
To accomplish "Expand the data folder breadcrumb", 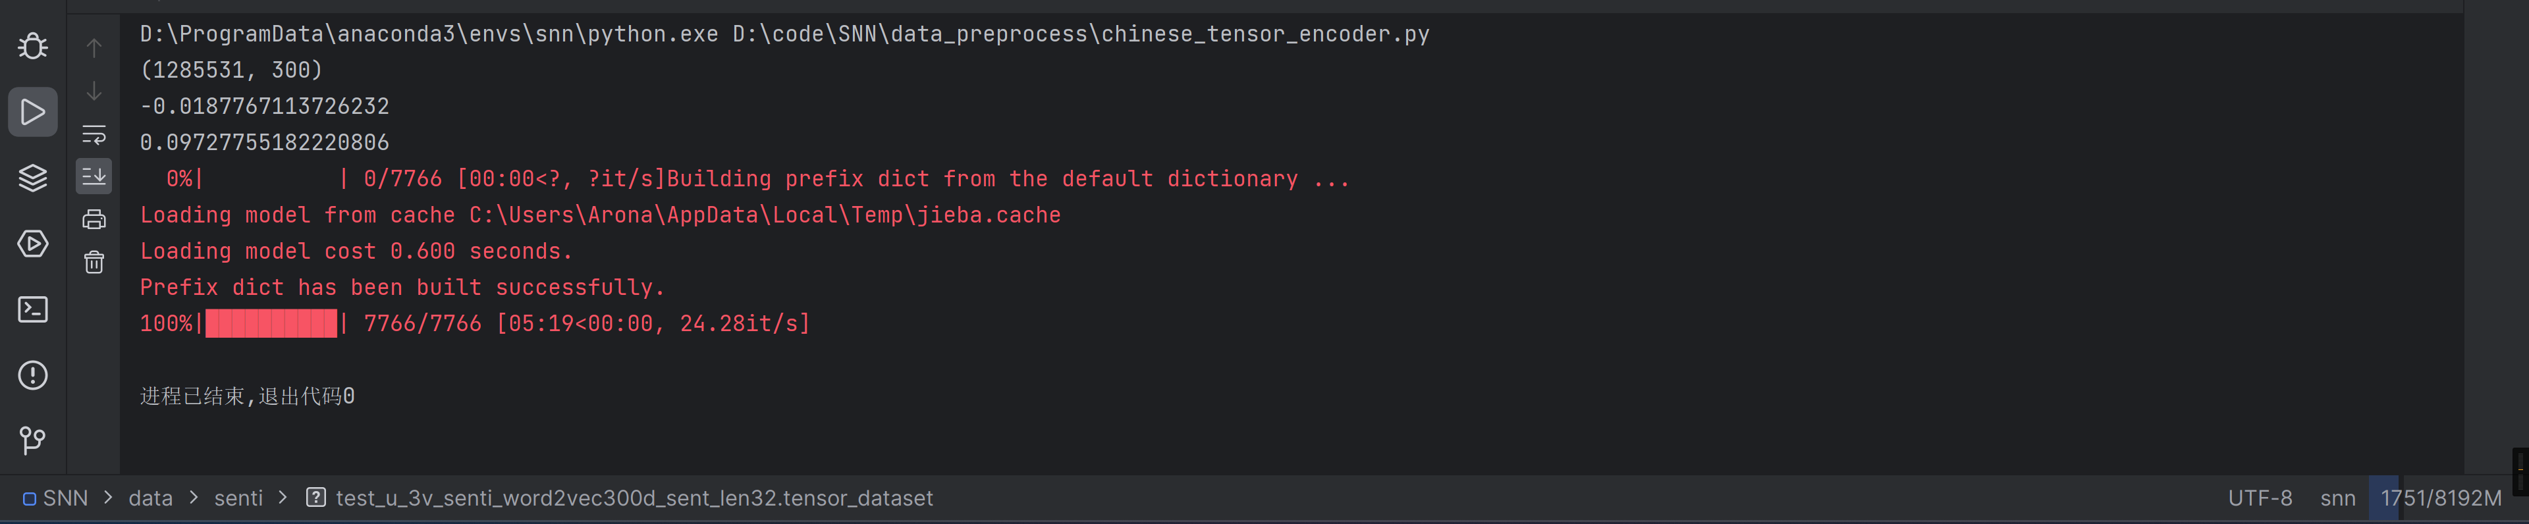I will 150,498.
